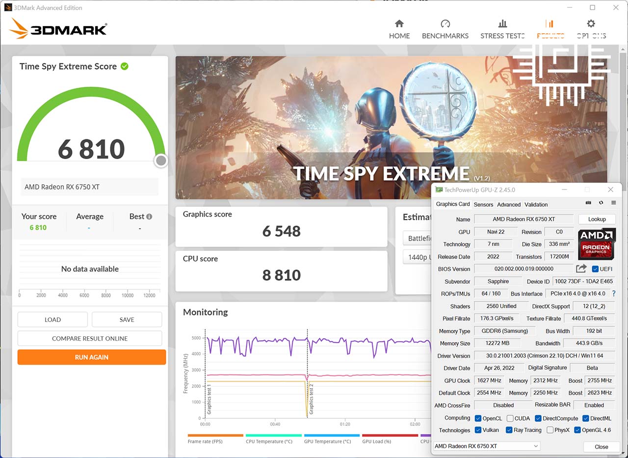Open the Benchmarks section
Image resolution: width=628 pixels, height=458 pixels.
click(445, 29)
